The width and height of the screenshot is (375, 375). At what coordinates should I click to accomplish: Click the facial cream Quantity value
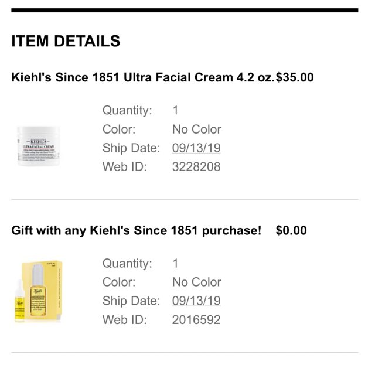coord(175,110)
